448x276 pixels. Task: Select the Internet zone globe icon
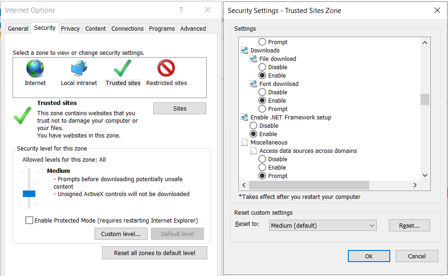tap(35, 68)
